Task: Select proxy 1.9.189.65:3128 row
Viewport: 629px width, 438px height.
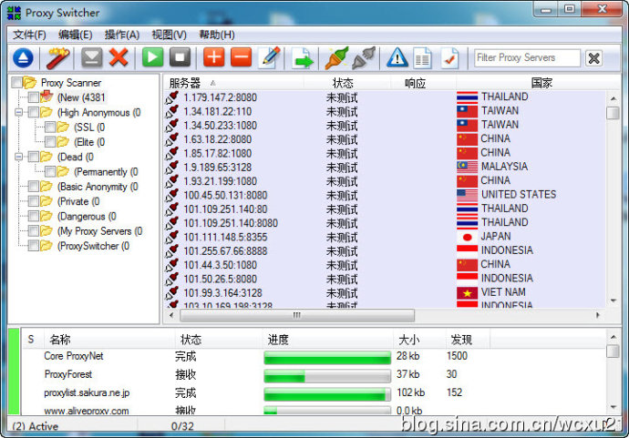Action: tap(385, 168)
